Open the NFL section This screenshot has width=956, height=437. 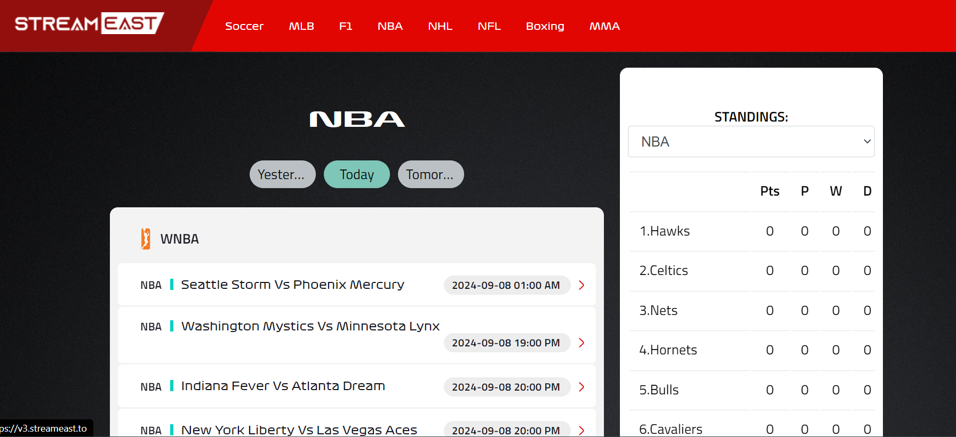tap(489, 26)
